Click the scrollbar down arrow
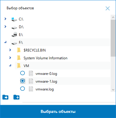116x118 pixels. (113, 90)
